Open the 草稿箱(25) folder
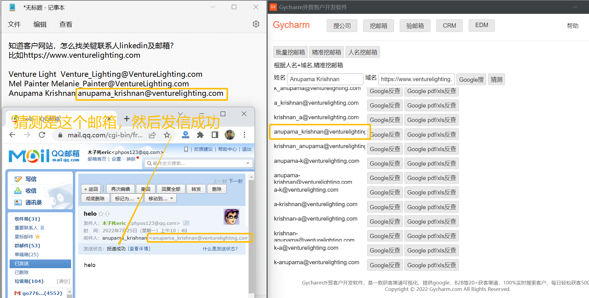589x298 pixels. tap(26, 254)
